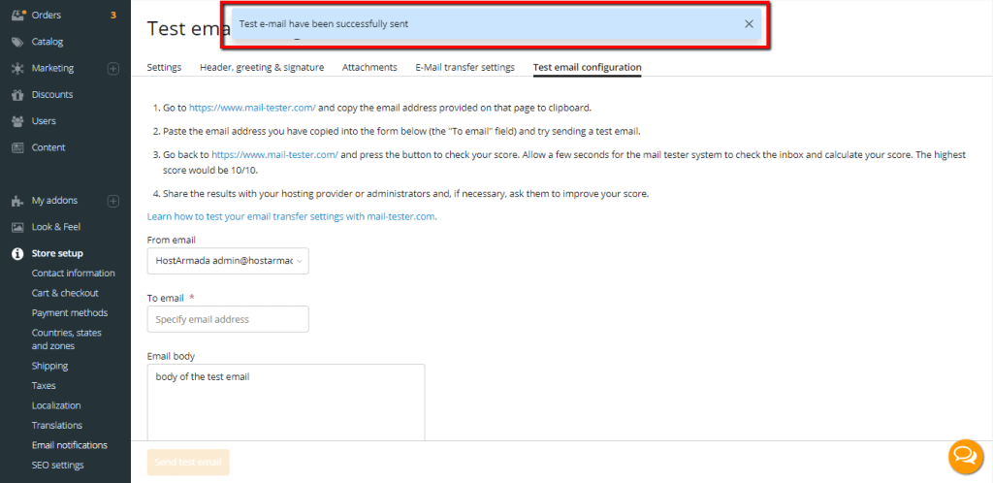The height and width of the screenshot is (483, 993).
Task: Open Discounts in the sidebar
Action: pyautogui.click(x=52, y=95)
